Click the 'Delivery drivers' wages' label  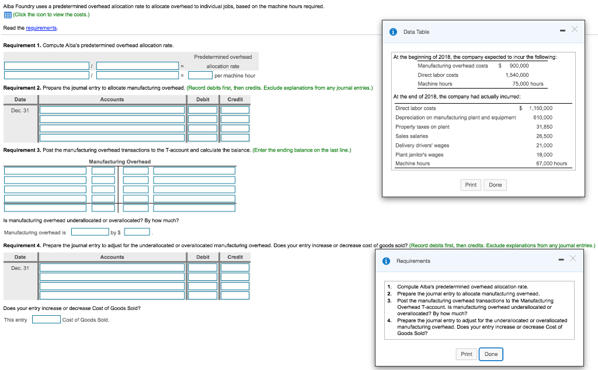(422, 146)
